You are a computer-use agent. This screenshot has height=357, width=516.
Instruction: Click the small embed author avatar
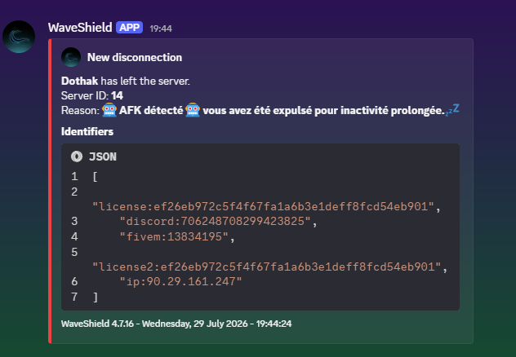click(71, 57)
